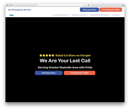Click the first yellow rating star
This screenshot has width=130, height=110.
coord(41,55)
